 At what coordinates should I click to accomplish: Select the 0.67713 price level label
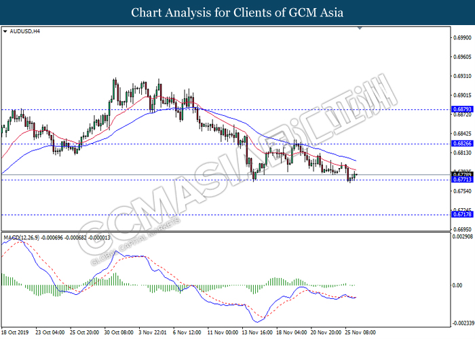(x=462, y=180)
